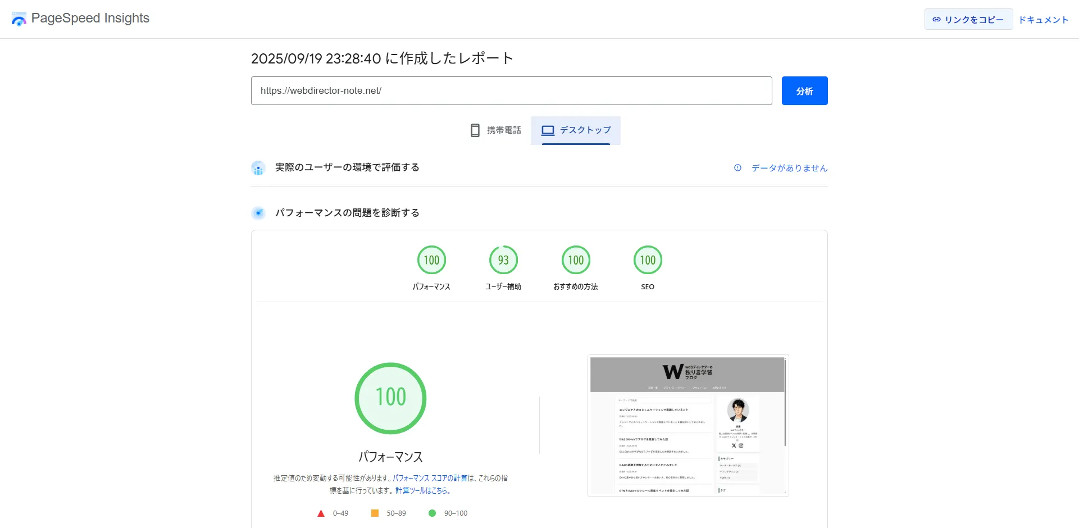
Task: Click the Lighthouse icon beside パフォーマンスの問題を診断する
Action: click(258, 213)
